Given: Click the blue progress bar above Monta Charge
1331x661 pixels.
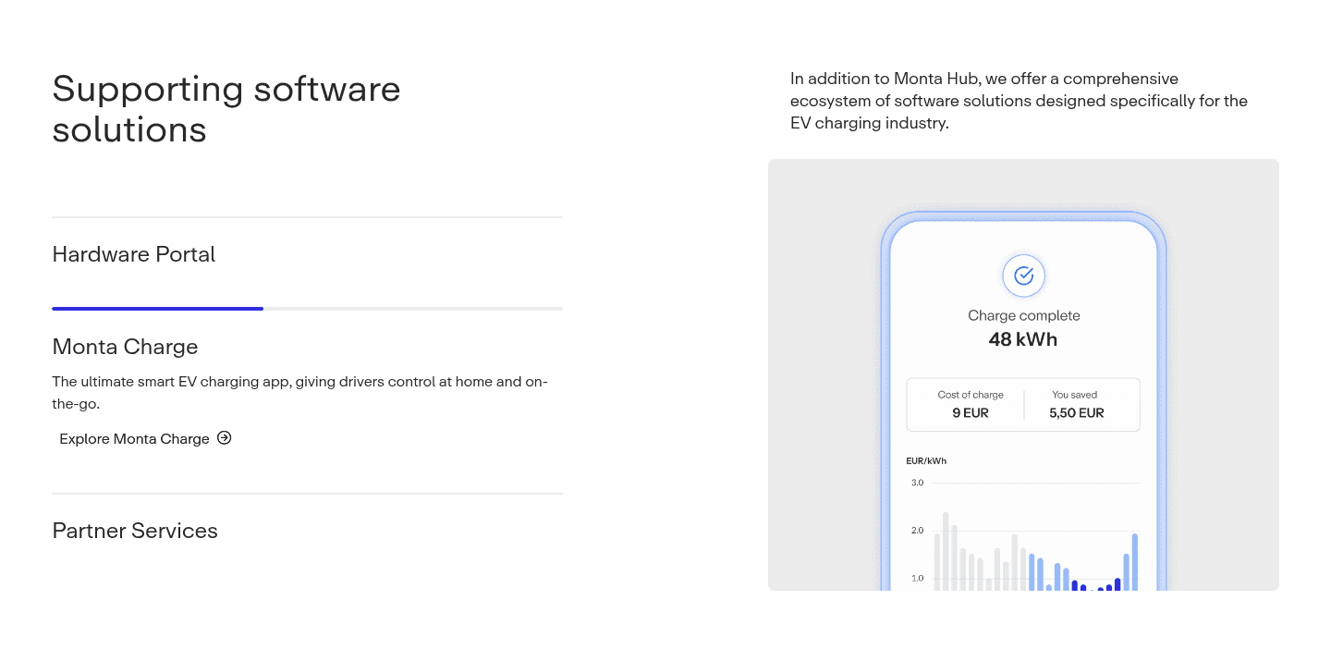Looking at the screenshot, I should coord(158,309).
